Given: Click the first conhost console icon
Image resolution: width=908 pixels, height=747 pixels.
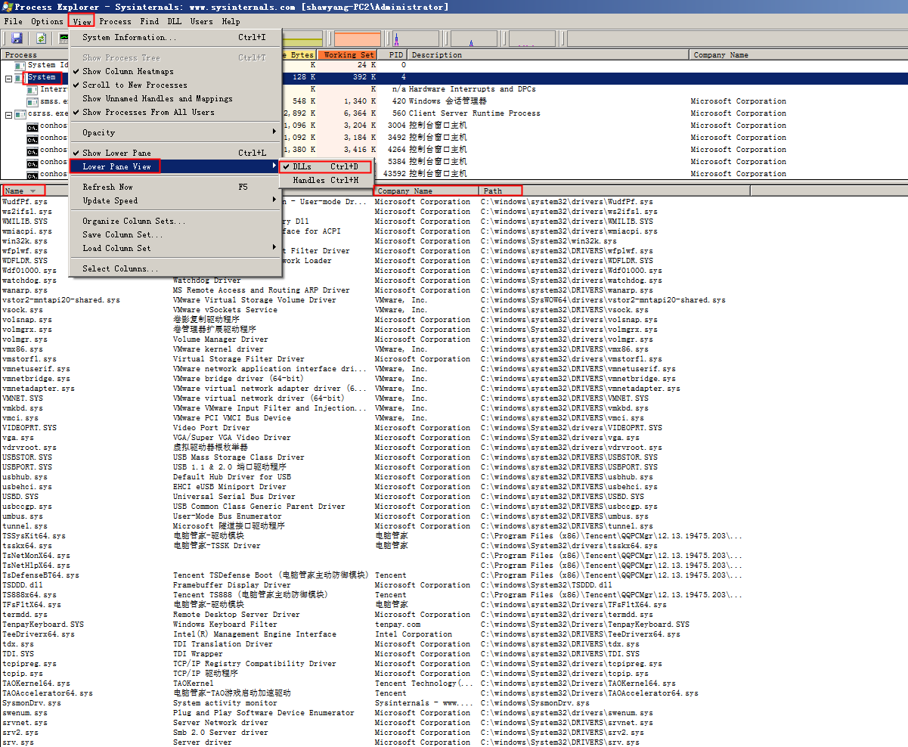Looking at the screenshot, I should coord(33,126).
